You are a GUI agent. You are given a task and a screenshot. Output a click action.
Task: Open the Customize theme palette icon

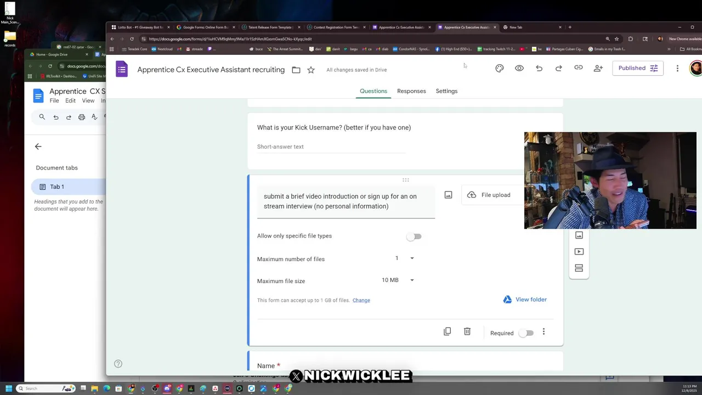pyautogui.click(x=499, y=68)
